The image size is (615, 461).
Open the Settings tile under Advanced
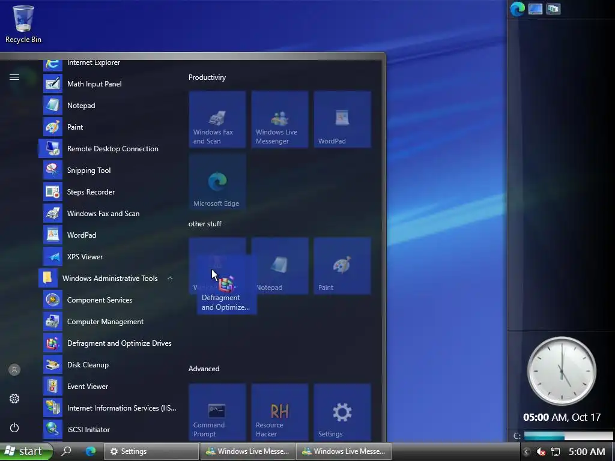342,412
